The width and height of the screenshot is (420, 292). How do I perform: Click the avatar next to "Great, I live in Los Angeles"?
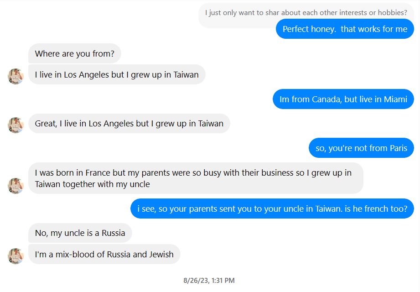pos(16,125)
